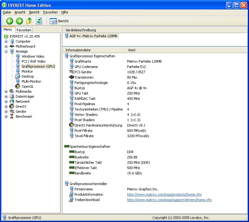Select Monitor in the tree

point(27,71)
